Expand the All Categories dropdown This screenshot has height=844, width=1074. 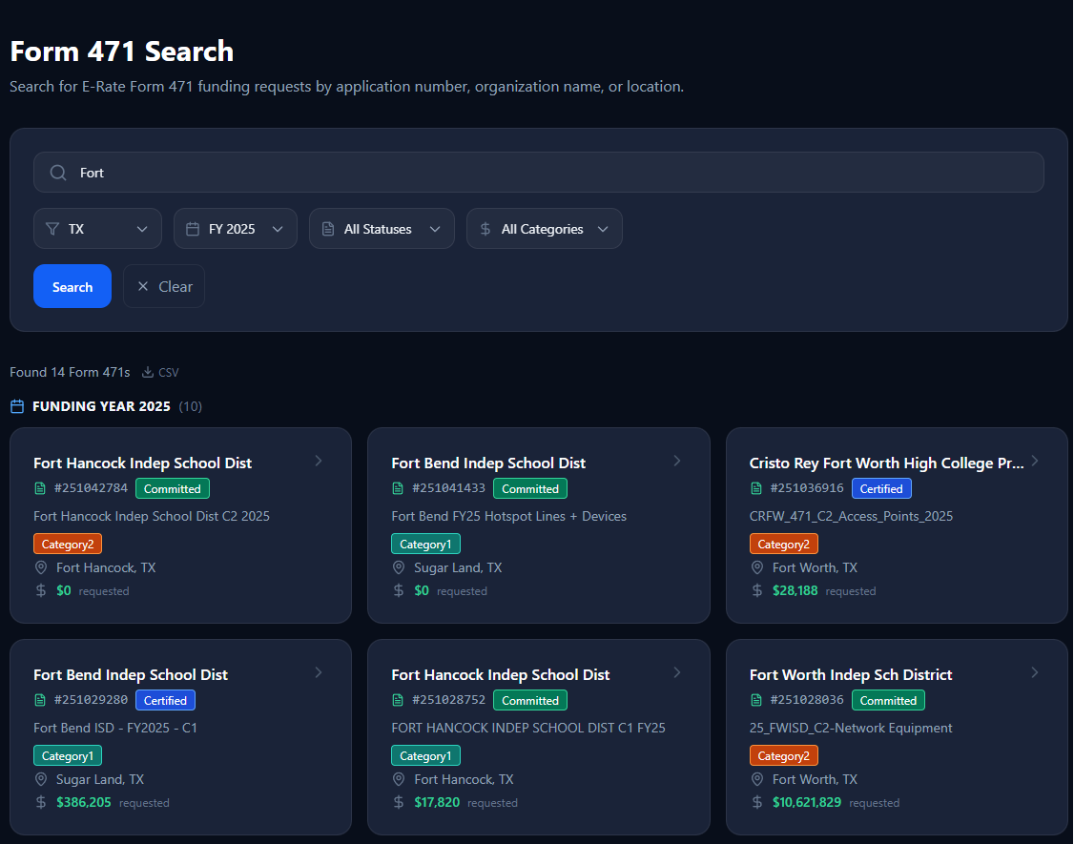[x=544, y=229]
